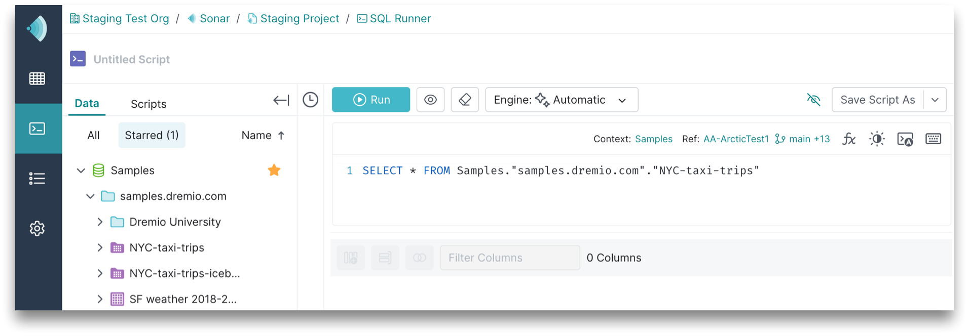Open the Engine Automatic dropdown
The image size is (969, 336).
562,100
